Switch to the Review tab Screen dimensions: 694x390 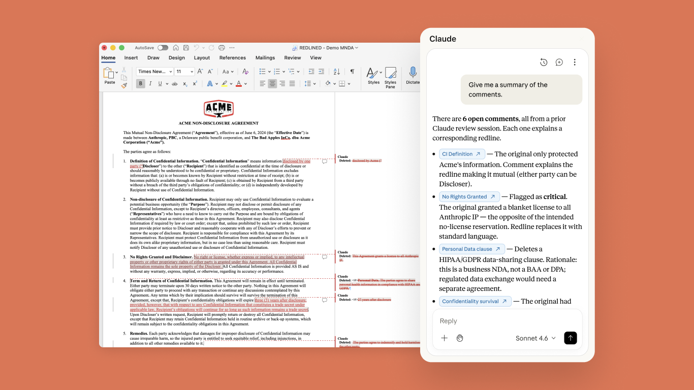[293, 58]
